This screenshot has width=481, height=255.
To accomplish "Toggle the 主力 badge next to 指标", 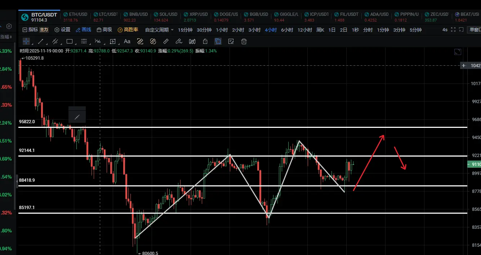I will [x=44, y=30].
